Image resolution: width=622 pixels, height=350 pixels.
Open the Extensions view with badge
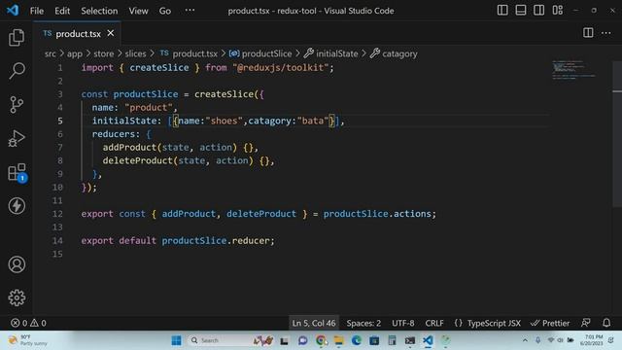[x=17, y=173]
